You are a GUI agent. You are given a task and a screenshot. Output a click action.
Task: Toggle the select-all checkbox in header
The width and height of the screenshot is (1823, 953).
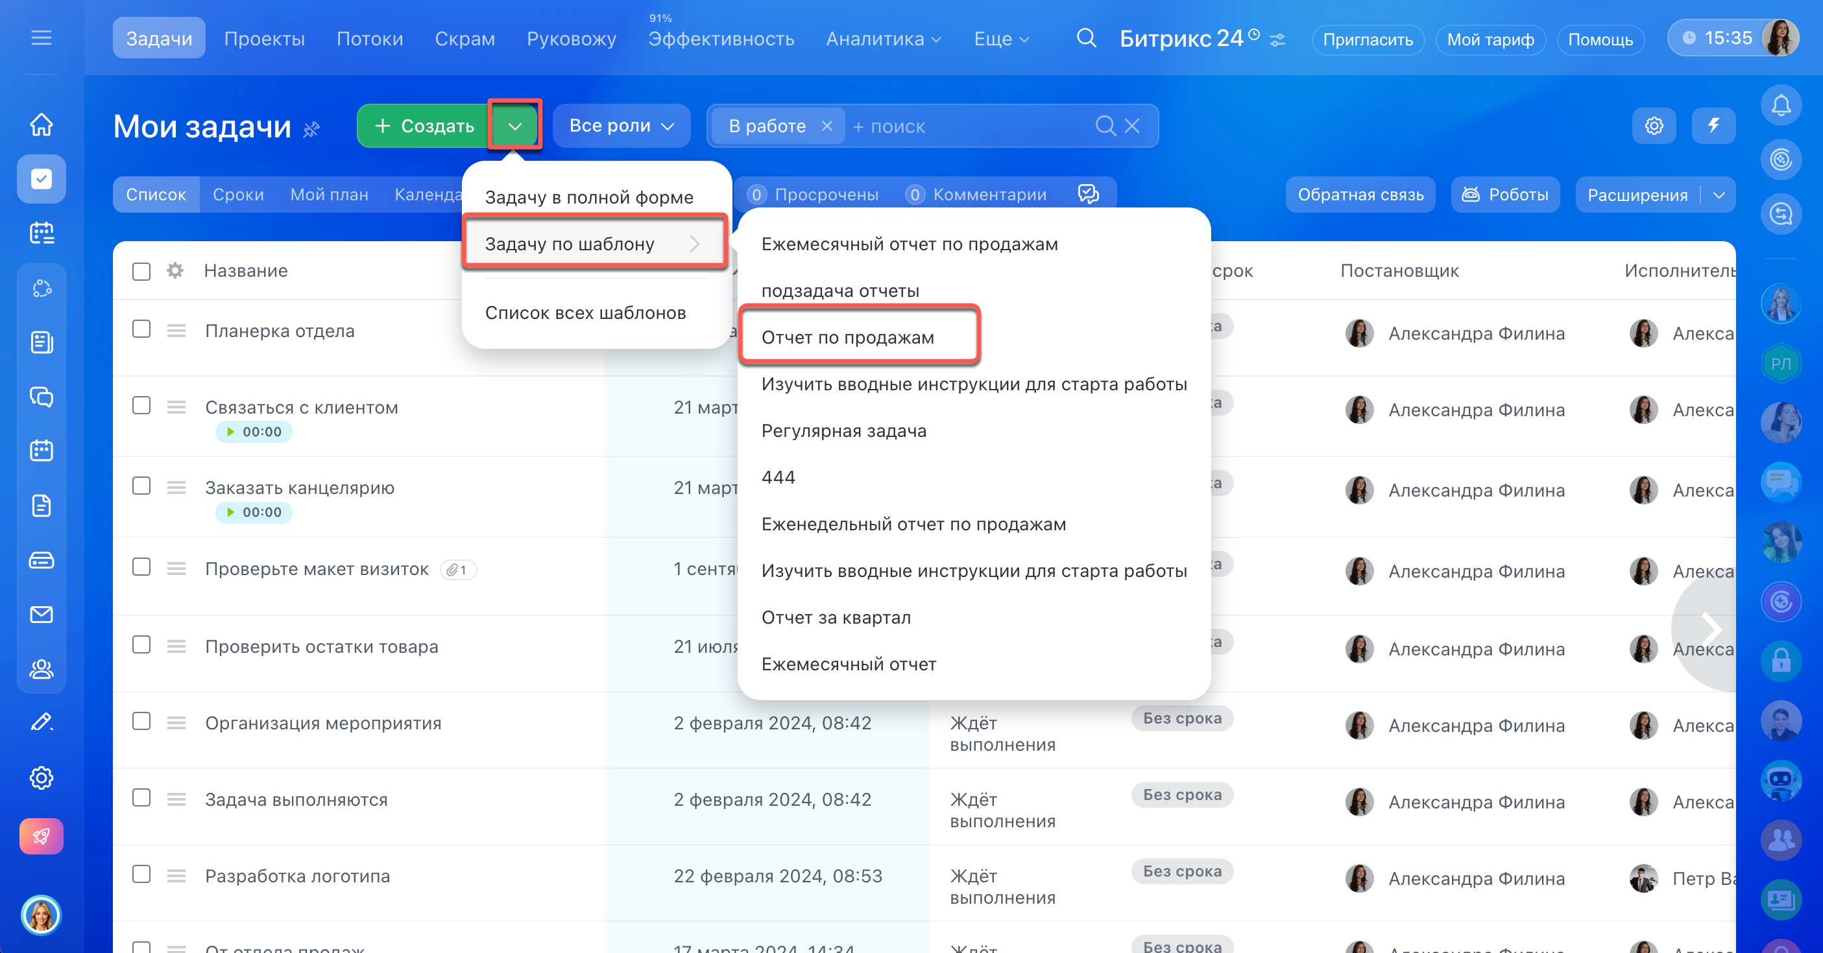(x=141, y=272)
